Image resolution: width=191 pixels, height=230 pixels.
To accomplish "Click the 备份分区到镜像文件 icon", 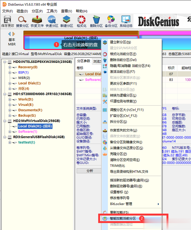I will pos(105,142).
